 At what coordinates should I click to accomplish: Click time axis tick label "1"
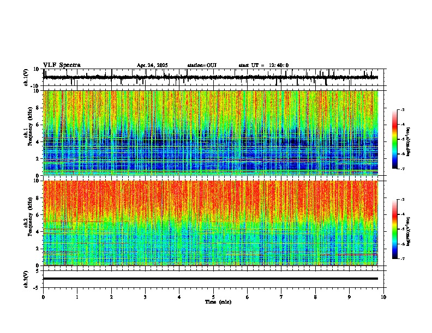click(x=77, y=297)
